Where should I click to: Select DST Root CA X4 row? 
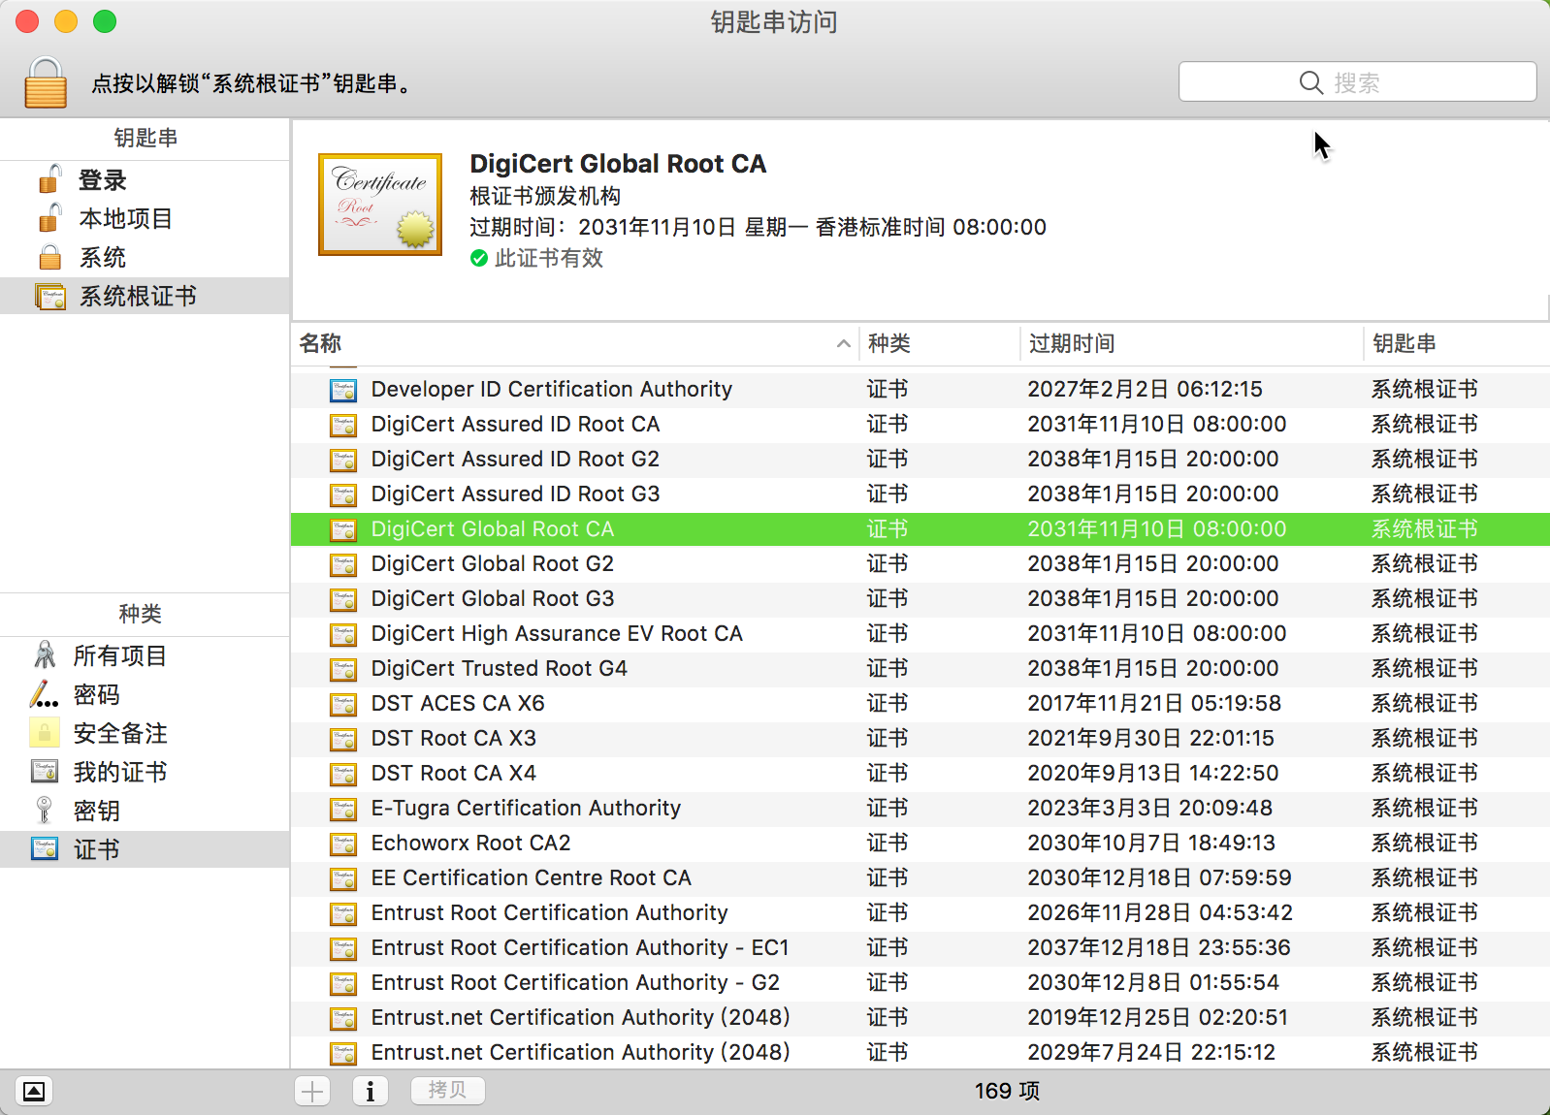pyautogui.click(x=920, y=774)
